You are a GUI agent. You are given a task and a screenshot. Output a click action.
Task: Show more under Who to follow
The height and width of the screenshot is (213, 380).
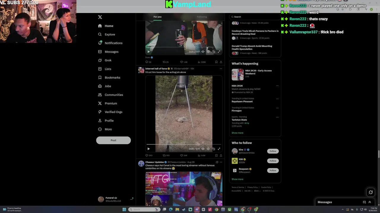(x=237, y=179)
